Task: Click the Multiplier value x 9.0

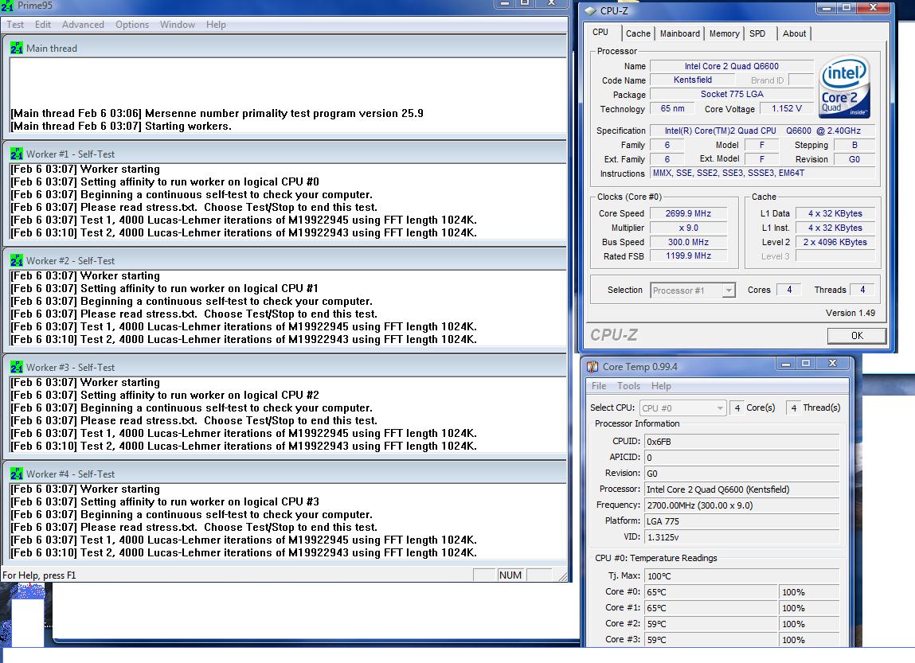Action: point(689,228)
